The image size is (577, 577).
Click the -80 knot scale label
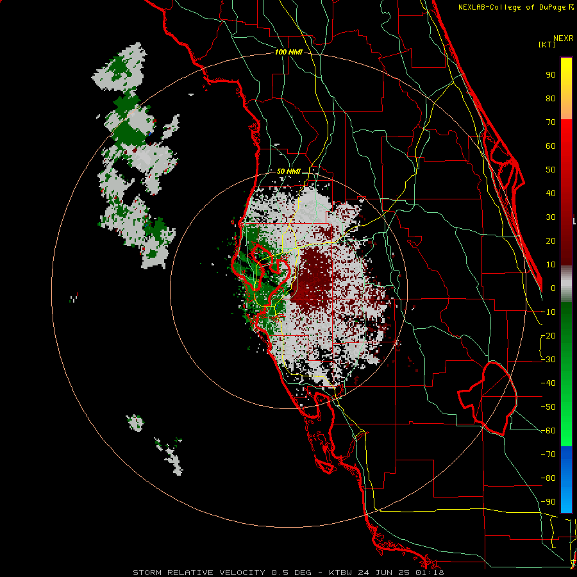click(x=548, y=478)
